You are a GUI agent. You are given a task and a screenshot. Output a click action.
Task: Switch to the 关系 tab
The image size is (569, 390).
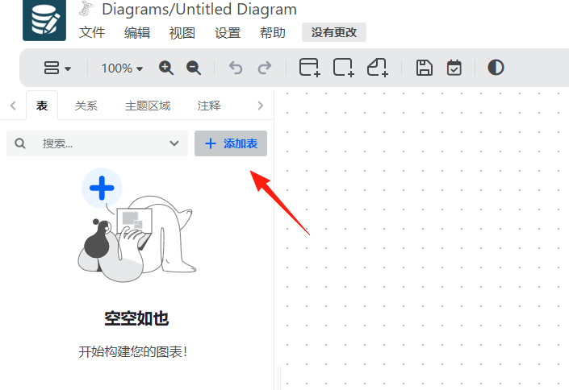pyautogui.click(x=86, y=106)
